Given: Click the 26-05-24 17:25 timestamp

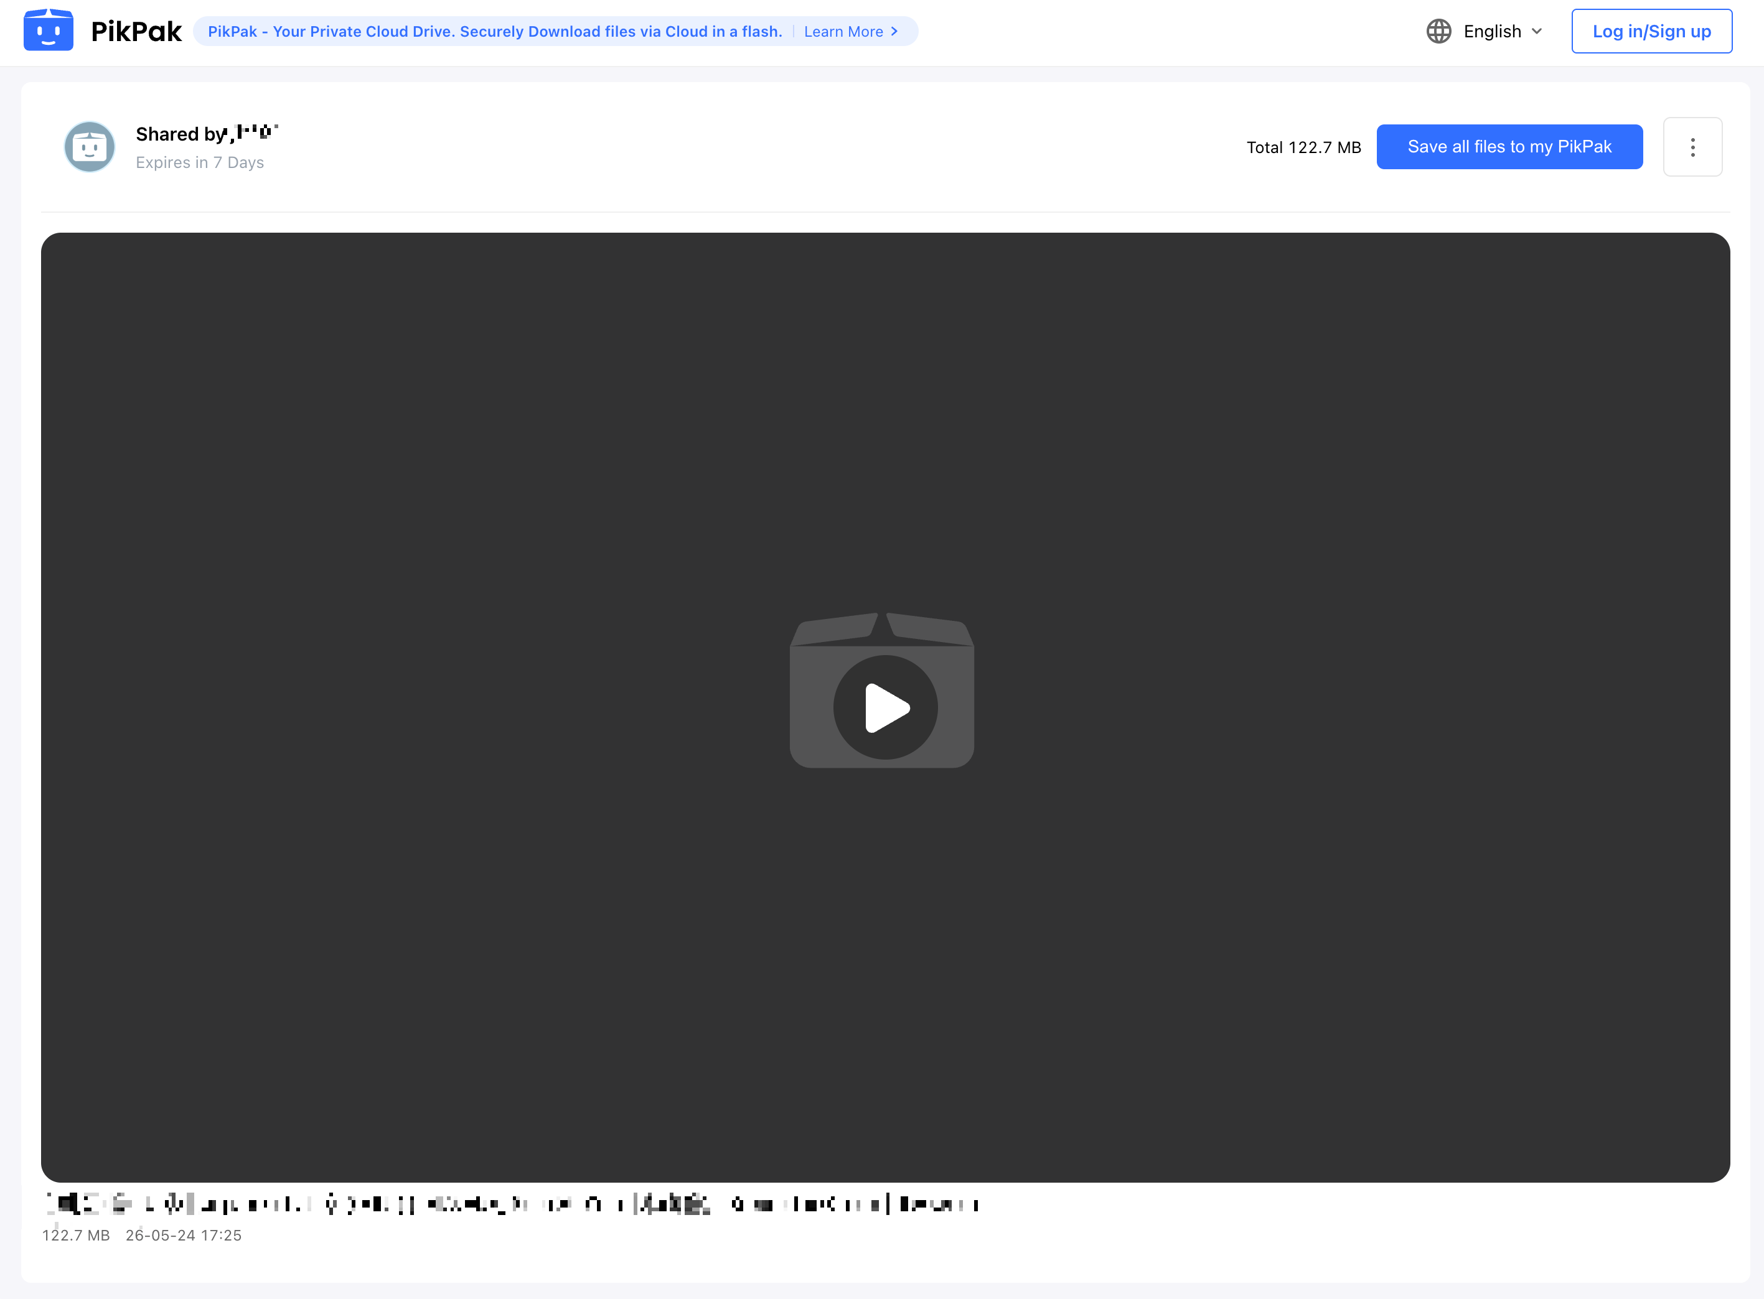Looking at the screenshot, I should pos(184,1236).
